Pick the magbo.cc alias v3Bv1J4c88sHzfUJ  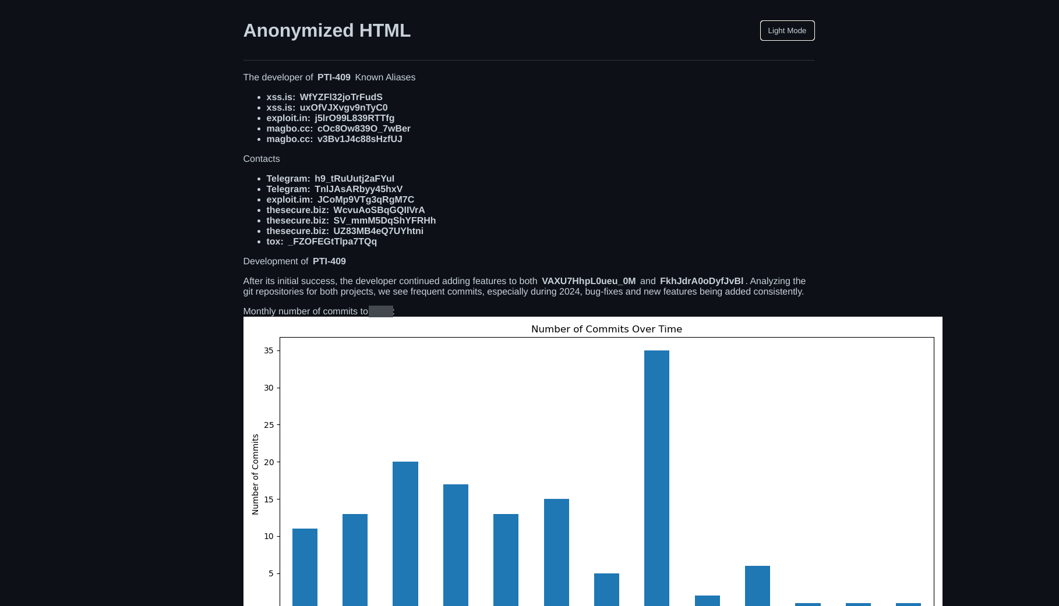point(359,139)
